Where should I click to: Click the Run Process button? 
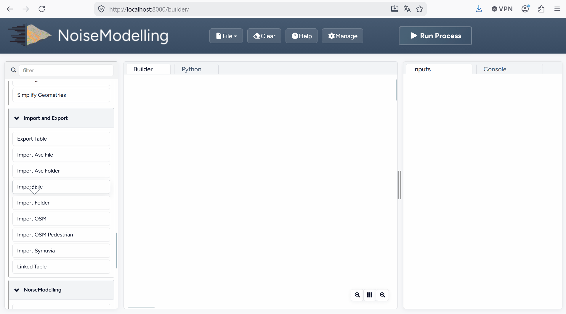(x=435, y=36)
